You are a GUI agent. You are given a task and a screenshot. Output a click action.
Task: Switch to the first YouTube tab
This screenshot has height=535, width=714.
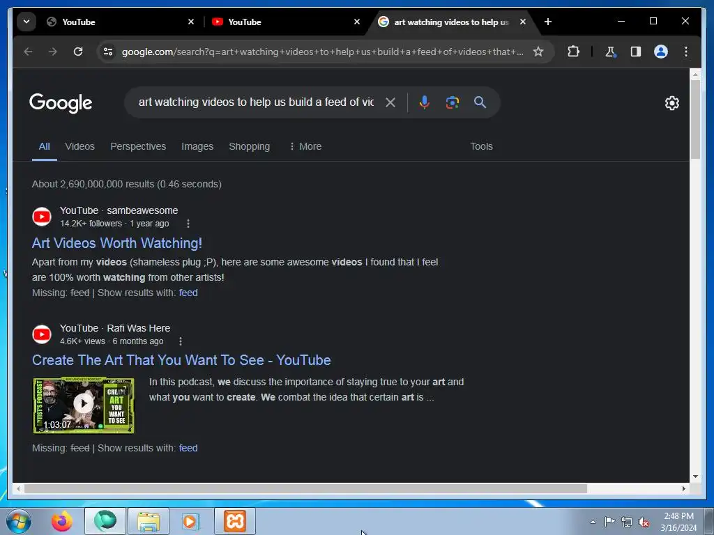(x=119, y=22)
